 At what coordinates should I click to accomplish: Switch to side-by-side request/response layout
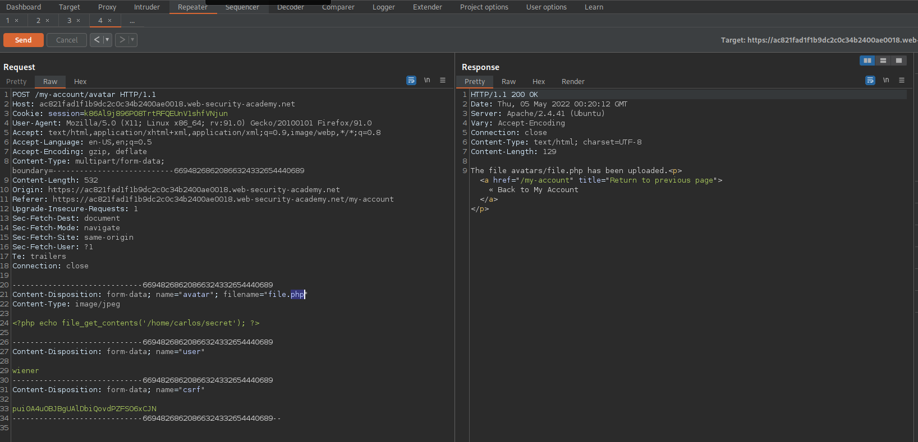click(x=867, y=61)
